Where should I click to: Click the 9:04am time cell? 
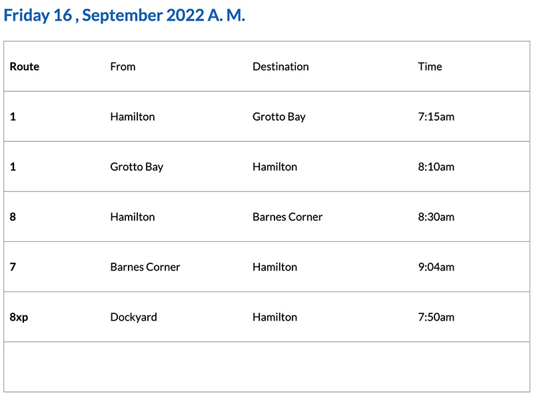pyautogui.click(x=436, y=267)
